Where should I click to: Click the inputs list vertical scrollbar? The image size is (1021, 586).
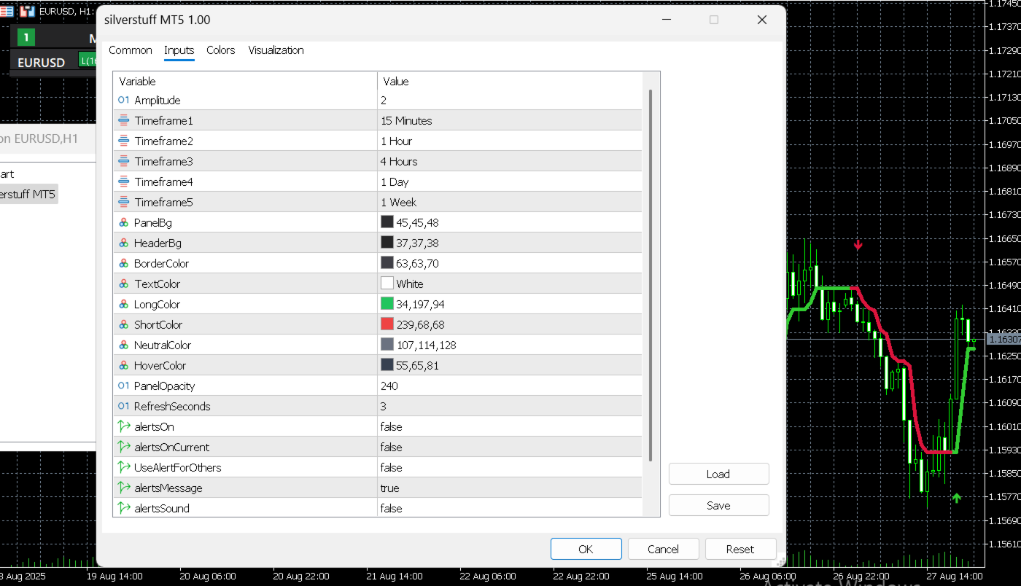click(651, 276)
